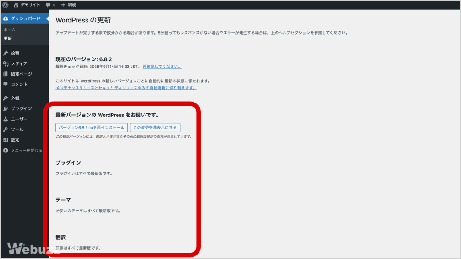Click バージョン6.8.2–jaを再インストール button
The image size is (461, 259).
coord(91,127)
